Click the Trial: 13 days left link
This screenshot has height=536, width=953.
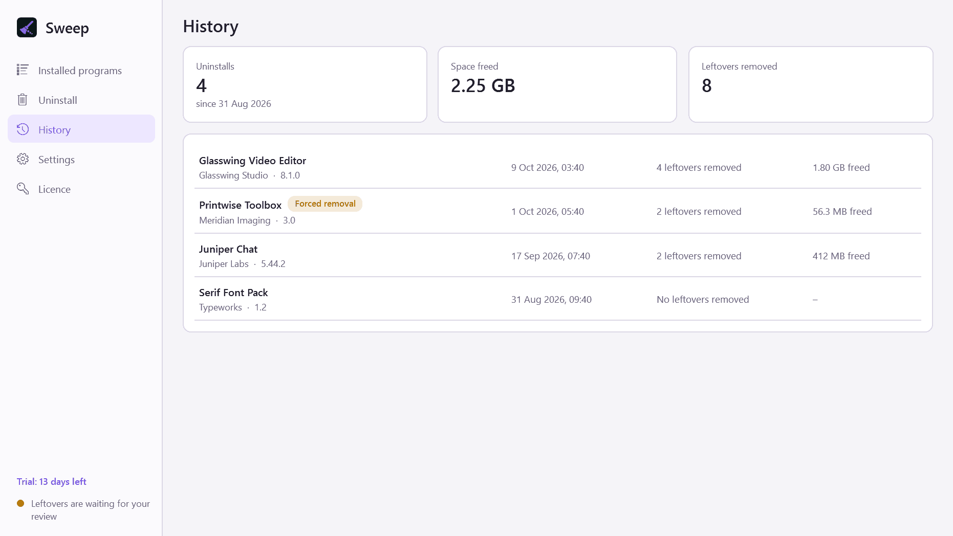[x=51, y=482]
